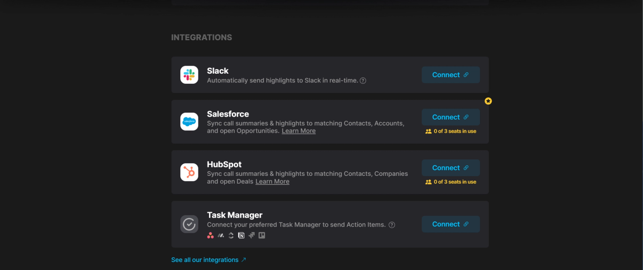The height and width of the screenshot is (270, 643).
Task: Open Learn More link under Salesforce
Action: [299, 131]
